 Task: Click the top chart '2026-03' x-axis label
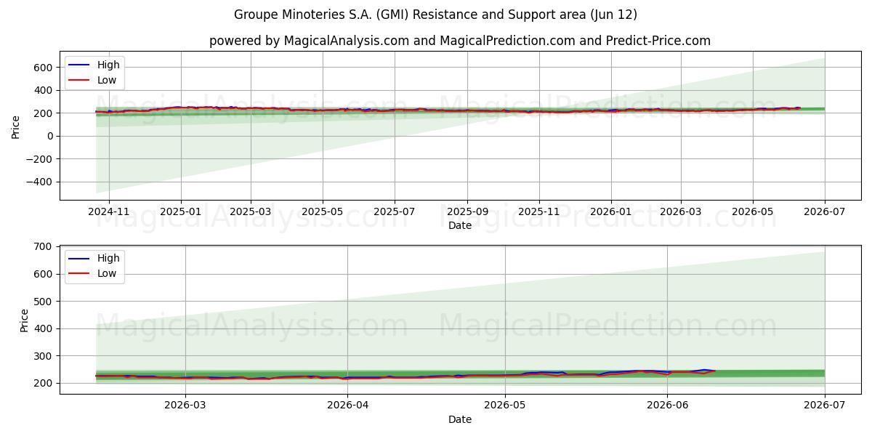click(680, 212)
